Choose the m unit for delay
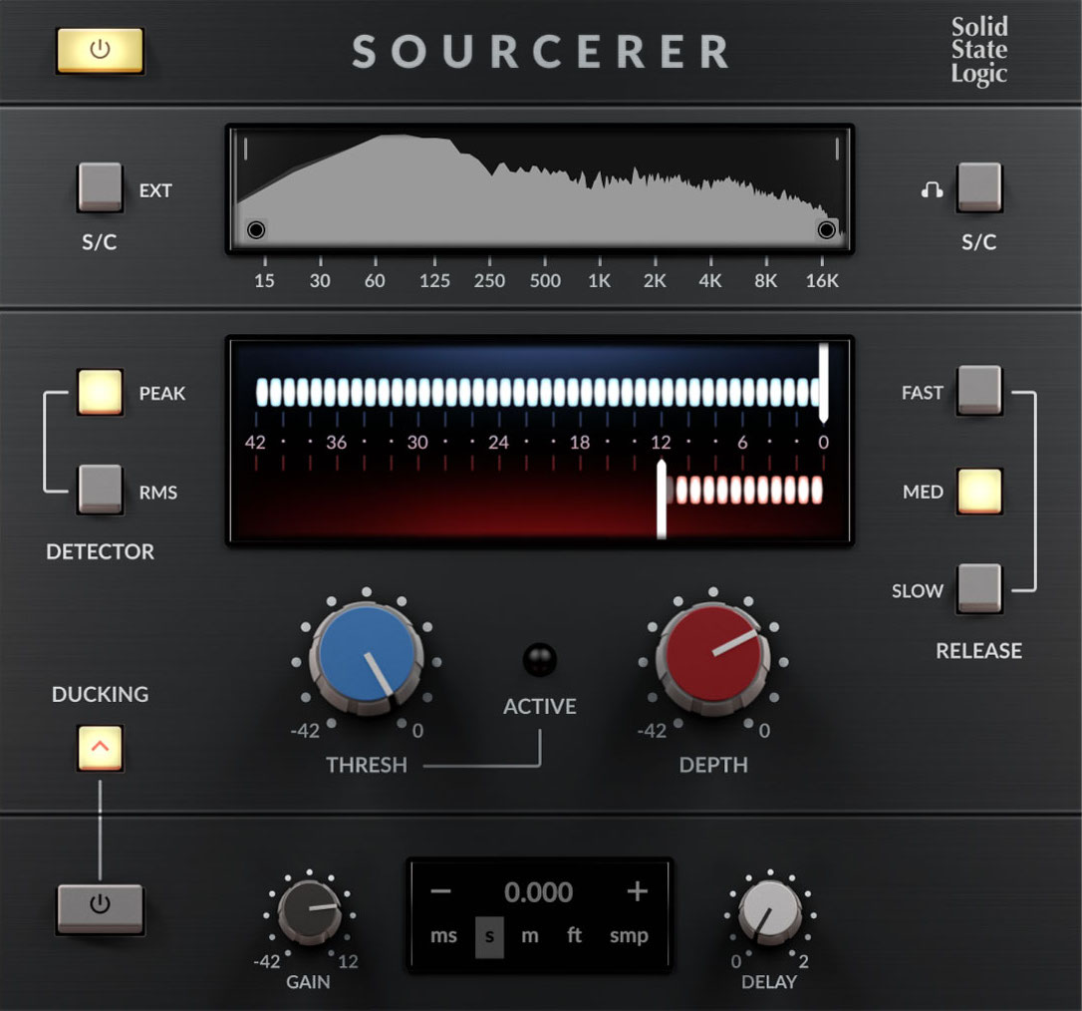Image resolution: width=1082 pixels, height=1011 pixels. (529, 936)
